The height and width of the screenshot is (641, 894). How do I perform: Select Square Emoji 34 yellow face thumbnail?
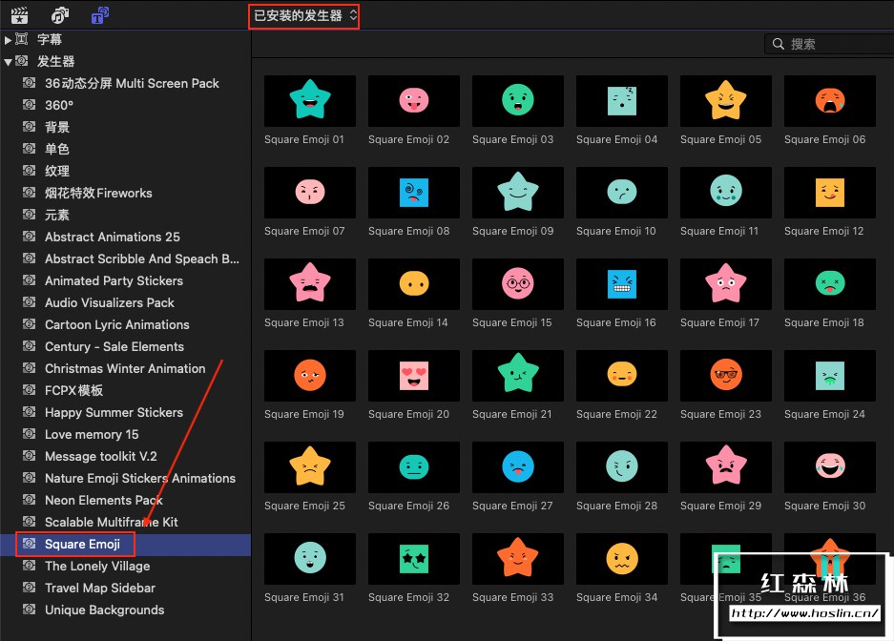coord(621,559)
